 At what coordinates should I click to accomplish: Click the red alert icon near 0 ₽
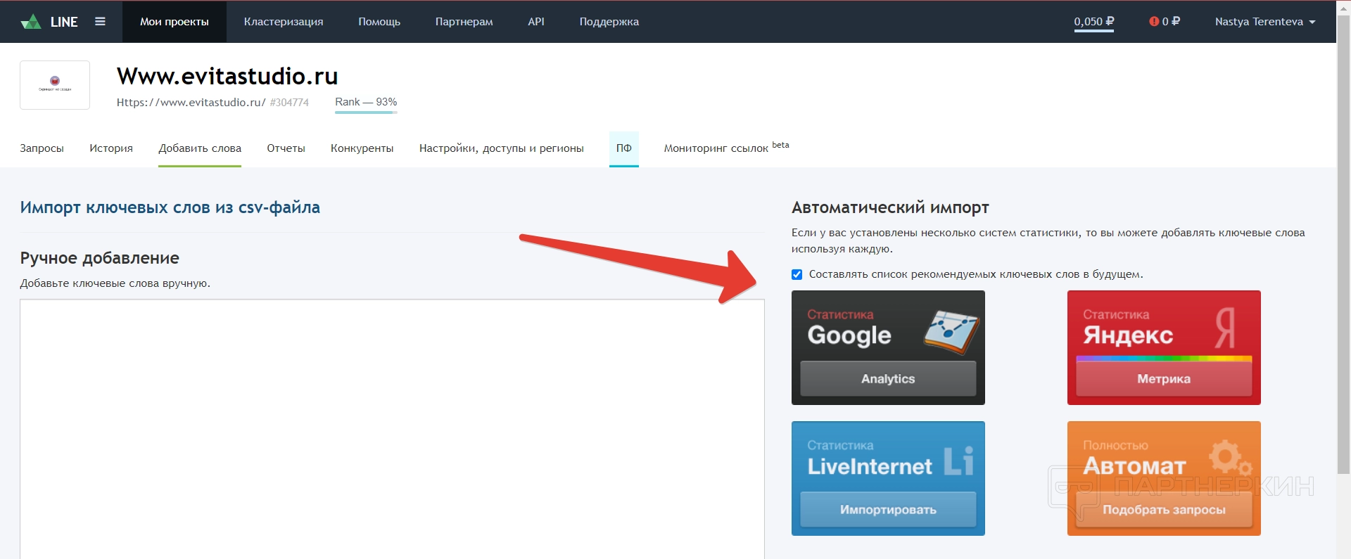pyautogui.click(x=1154, y=21)
